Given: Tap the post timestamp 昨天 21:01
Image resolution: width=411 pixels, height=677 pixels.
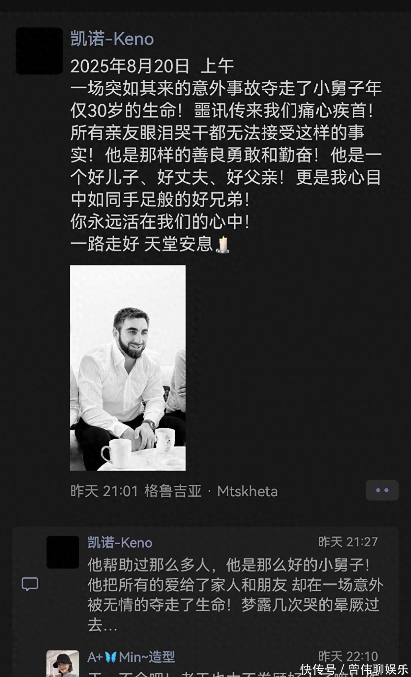Looking at the screenshot, I should (x=104, y=491).
